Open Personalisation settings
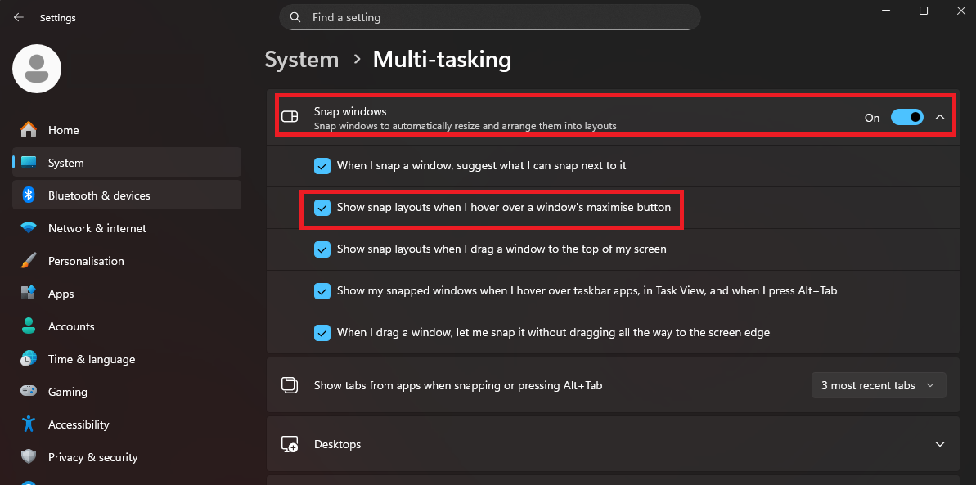 coord(127,261)
